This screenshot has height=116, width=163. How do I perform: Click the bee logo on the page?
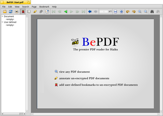pyautogui.click(x=75, y=42)
